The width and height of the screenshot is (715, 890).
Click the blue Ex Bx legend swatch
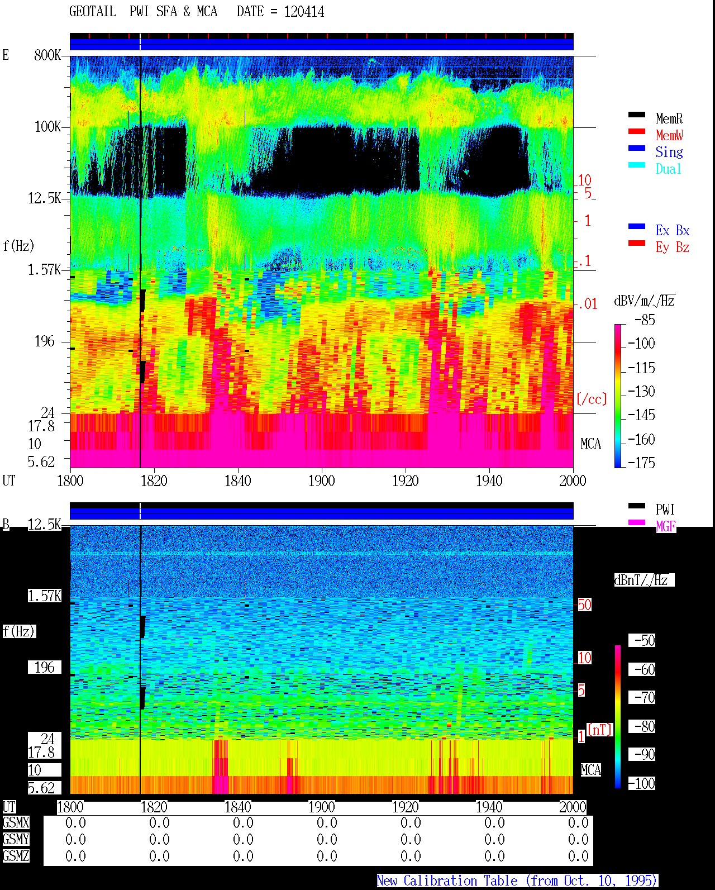click(637, 226)
